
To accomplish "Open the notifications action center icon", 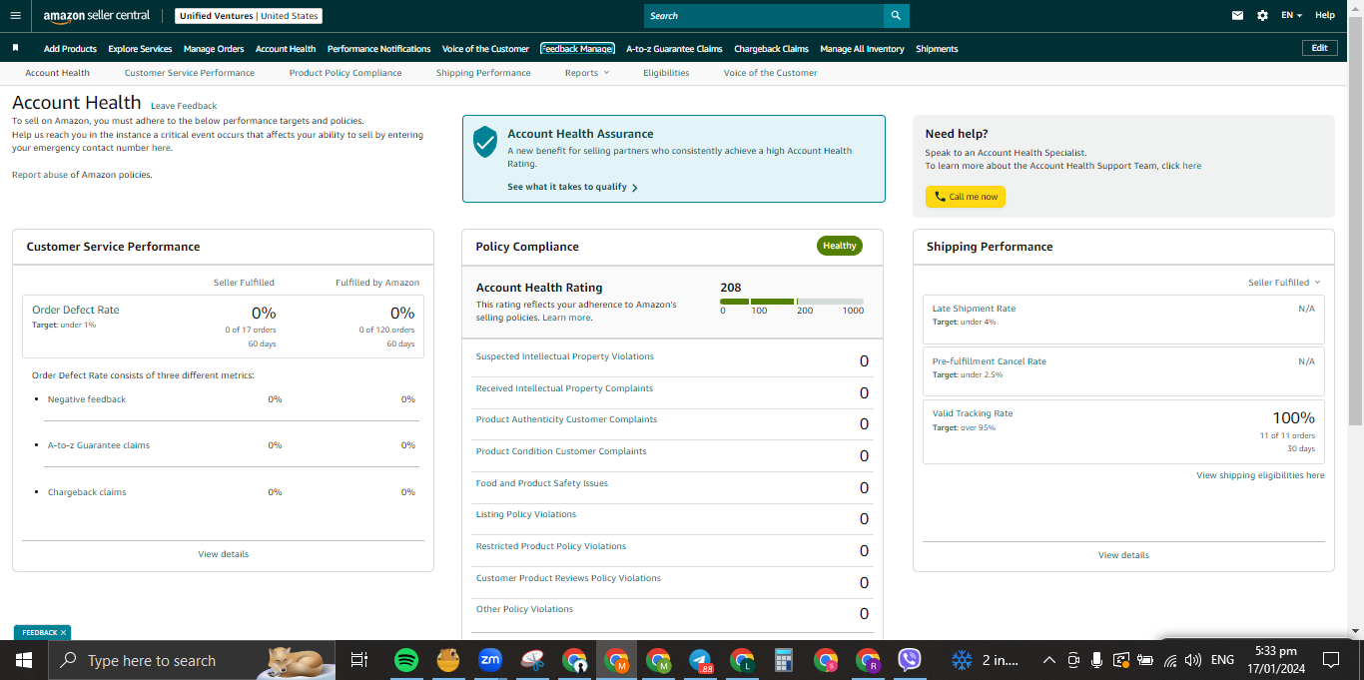I will tap(1331, 660).
